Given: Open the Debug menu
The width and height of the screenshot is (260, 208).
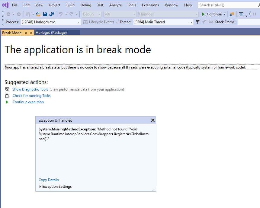Looking at the screenshot, I should 85,5.
